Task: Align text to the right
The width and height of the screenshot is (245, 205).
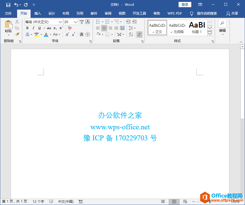Action: [110, 28]
